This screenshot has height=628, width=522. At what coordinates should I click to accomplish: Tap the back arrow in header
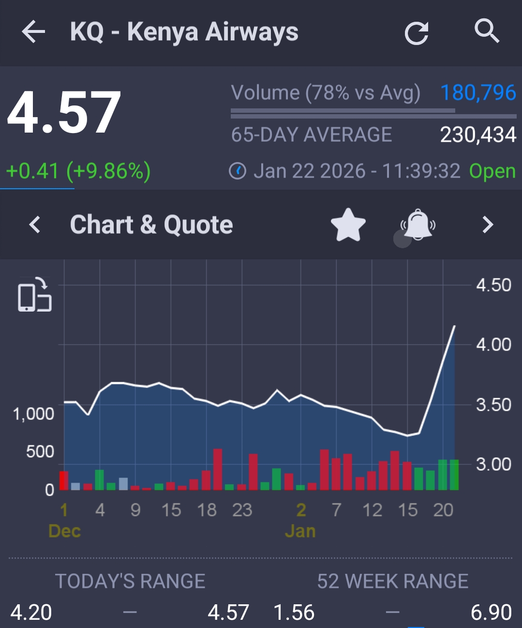point(33,32)
